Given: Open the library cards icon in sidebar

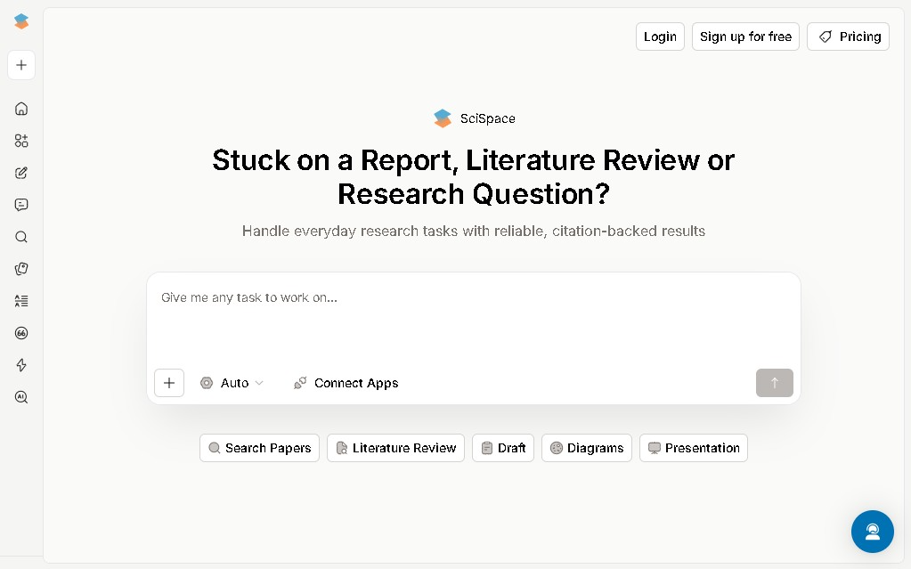Looking at the screenshot, I should pos(21,269).
